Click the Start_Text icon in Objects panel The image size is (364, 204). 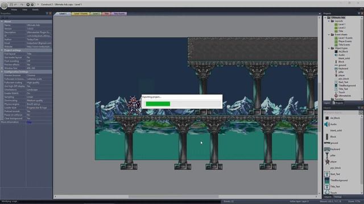(x=327, y=174)
